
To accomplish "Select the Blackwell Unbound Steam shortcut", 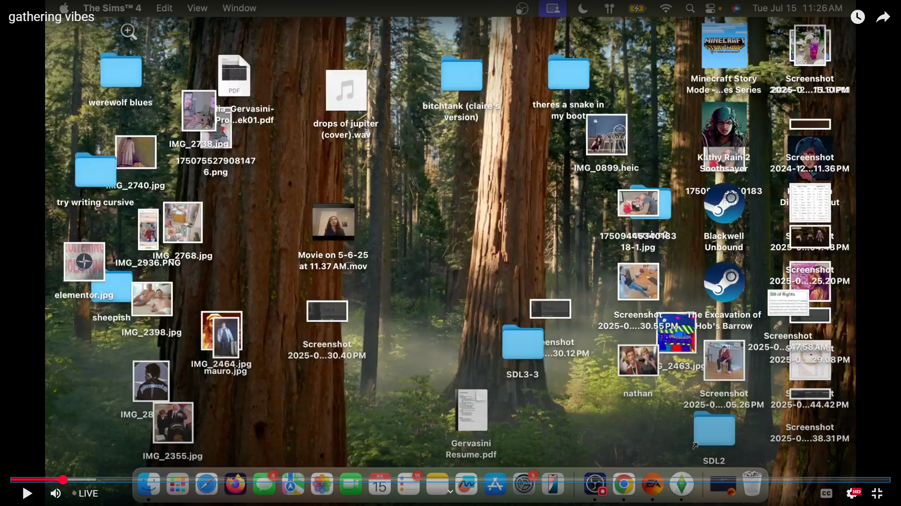I will pyautogui.click(x=724, y=204).
